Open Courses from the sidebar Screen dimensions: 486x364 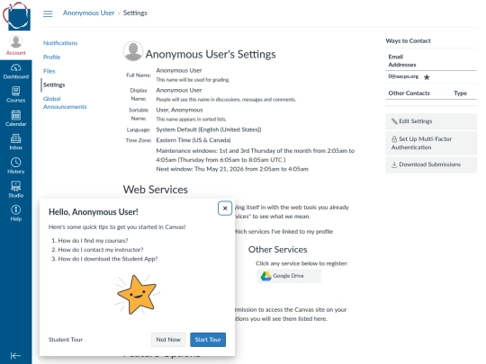click(x=16, y=95)
